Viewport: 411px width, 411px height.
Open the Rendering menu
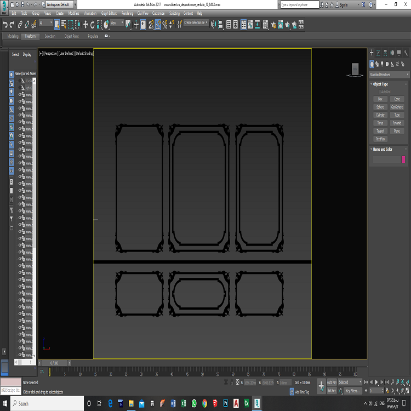point(127,13)
